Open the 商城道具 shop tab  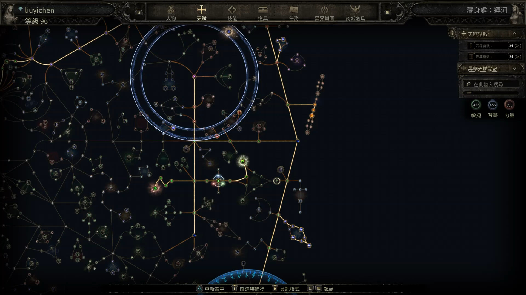pos(355,13)
